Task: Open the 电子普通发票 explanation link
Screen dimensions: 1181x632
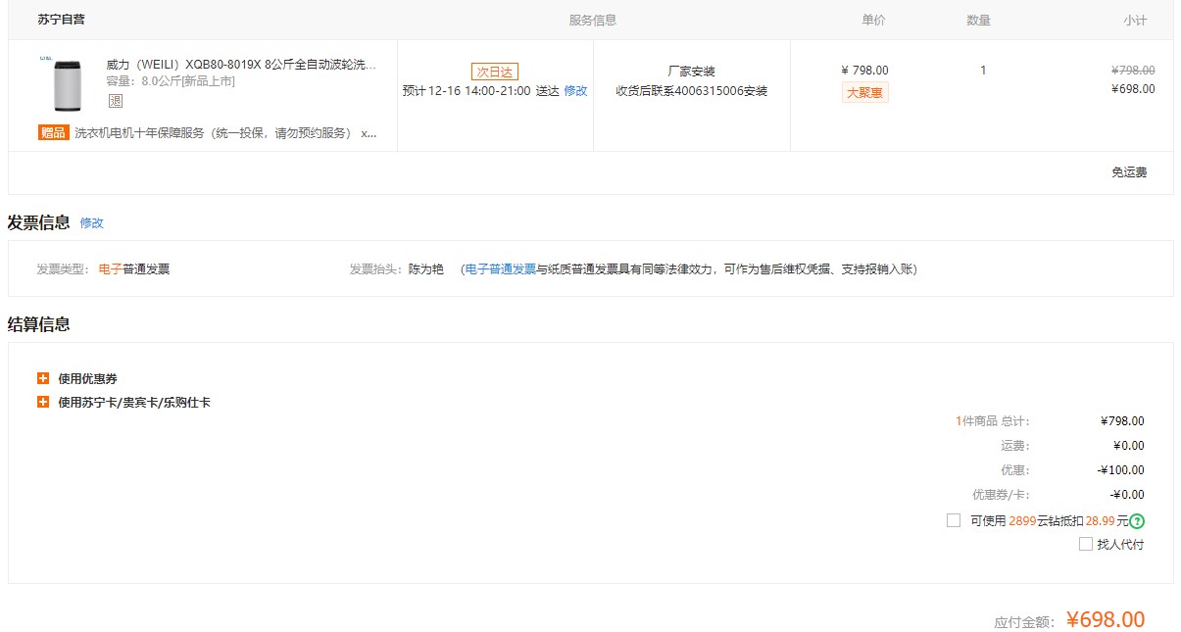Action: click(500, 269)
